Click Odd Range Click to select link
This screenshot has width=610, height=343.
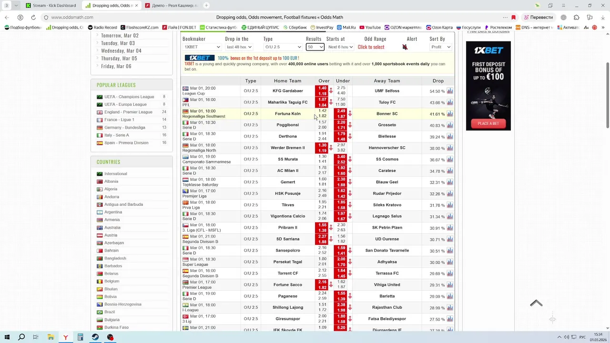click(371, 47)
